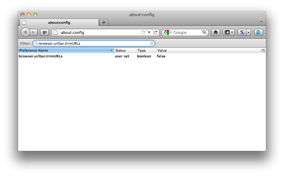Open the list all tabs arrow
This screenshot has width=284, height=176.
pos(261,22)
